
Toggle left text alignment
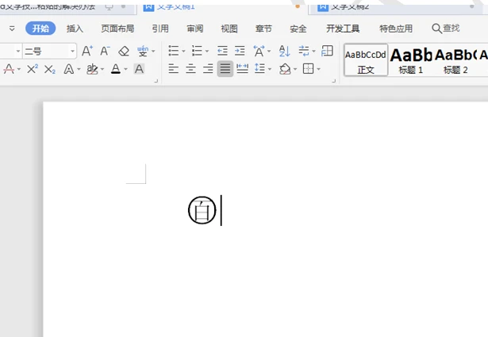[x=174, y=70]
